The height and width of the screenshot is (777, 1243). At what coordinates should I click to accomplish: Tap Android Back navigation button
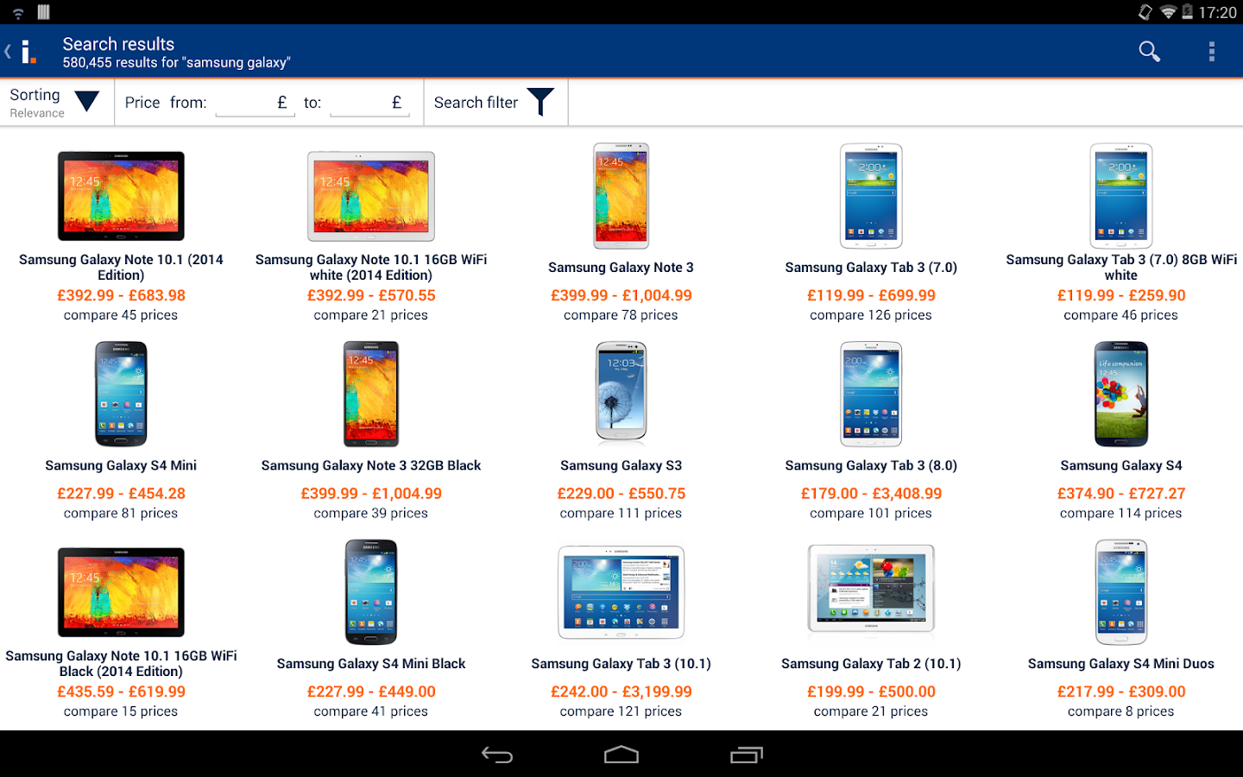497,755
